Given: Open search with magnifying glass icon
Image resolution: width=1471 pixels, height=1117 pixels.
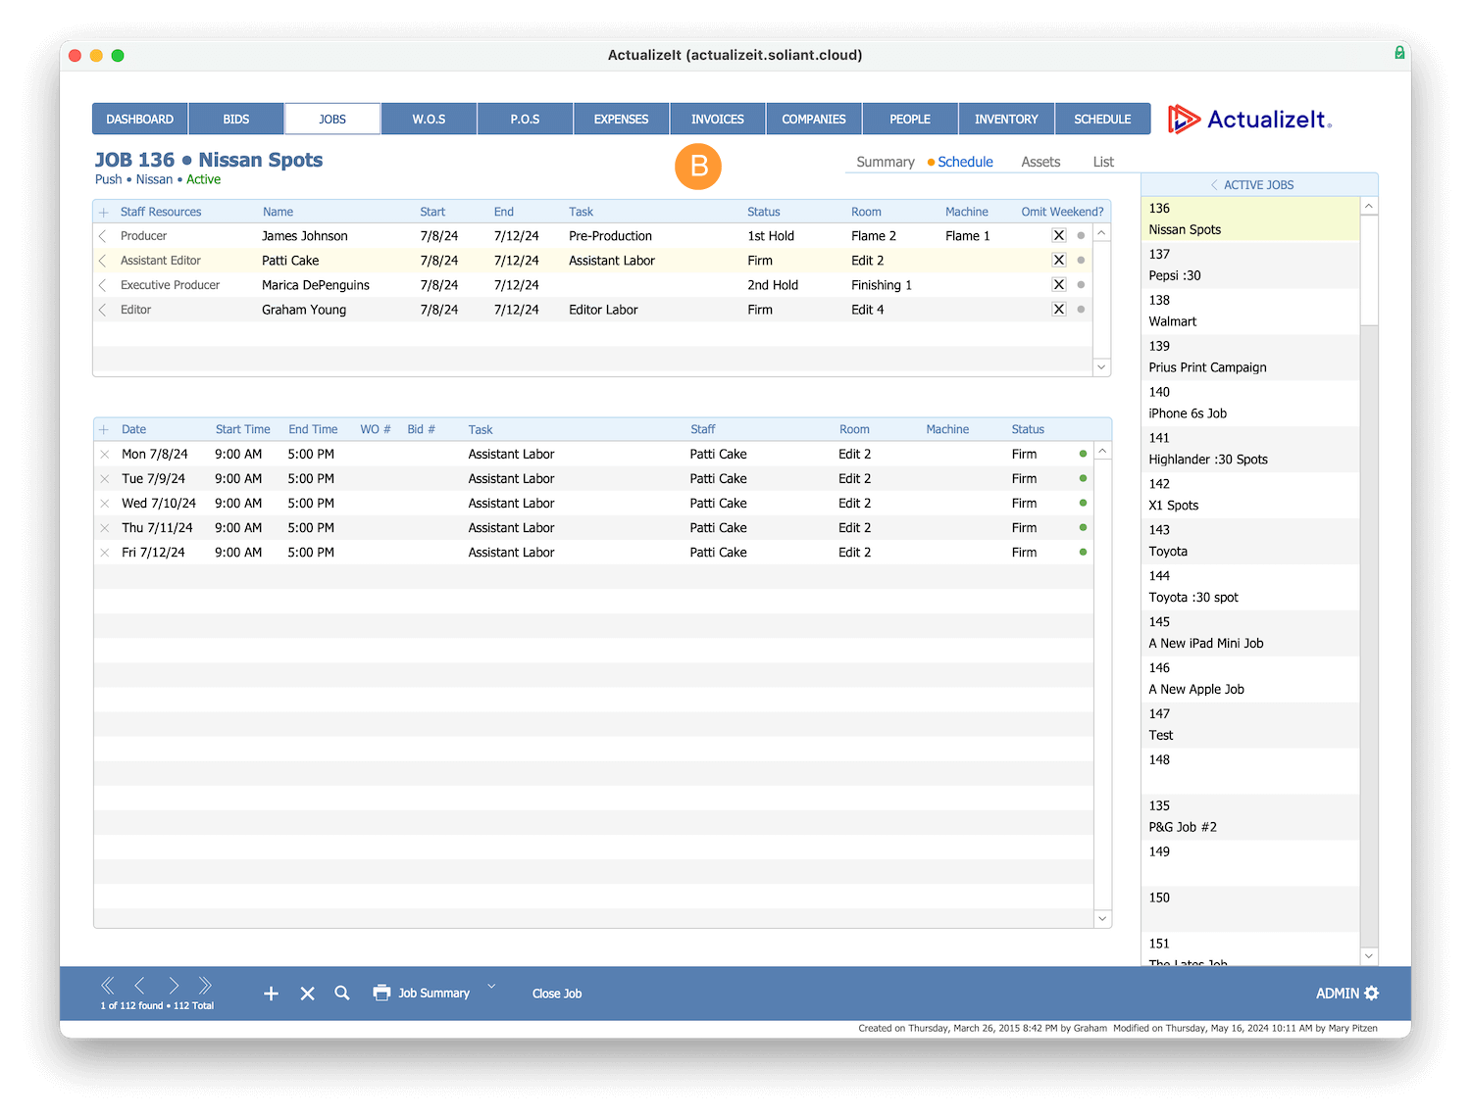Looking at the screenshot, I should 342,993.
